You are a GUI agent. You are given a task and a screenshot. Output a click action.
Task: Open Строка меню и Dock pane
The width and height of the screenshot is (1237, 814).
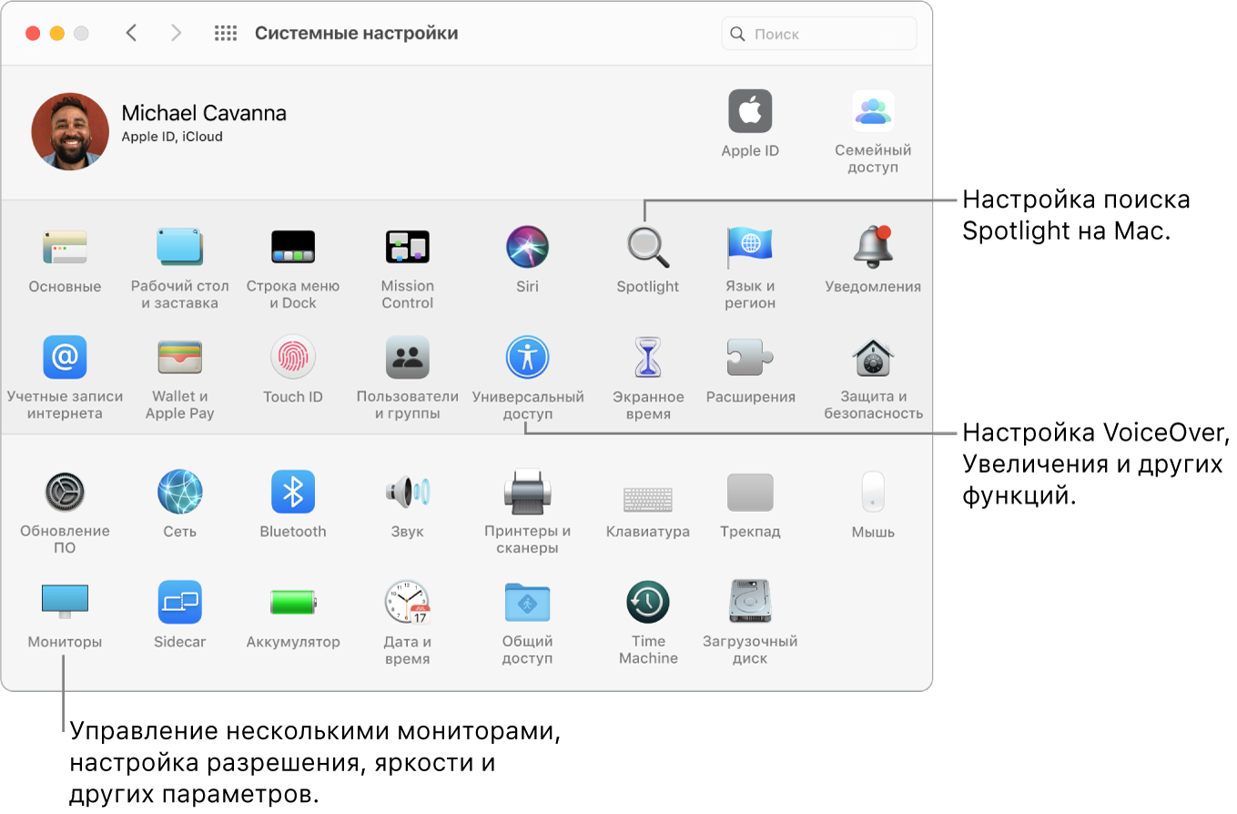(x=293, y=247)
